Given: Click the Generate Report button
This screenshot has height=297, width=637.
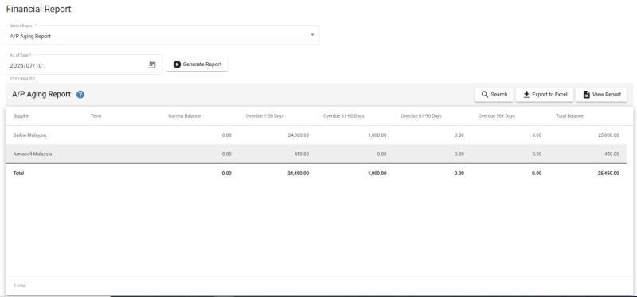Looking at the screenshot, I should (x=197, y=64).
